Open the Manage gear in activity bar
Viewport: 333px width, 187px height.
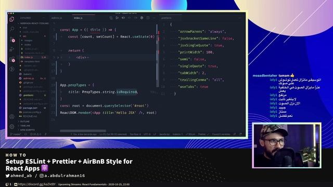click(x=12, y=127)
